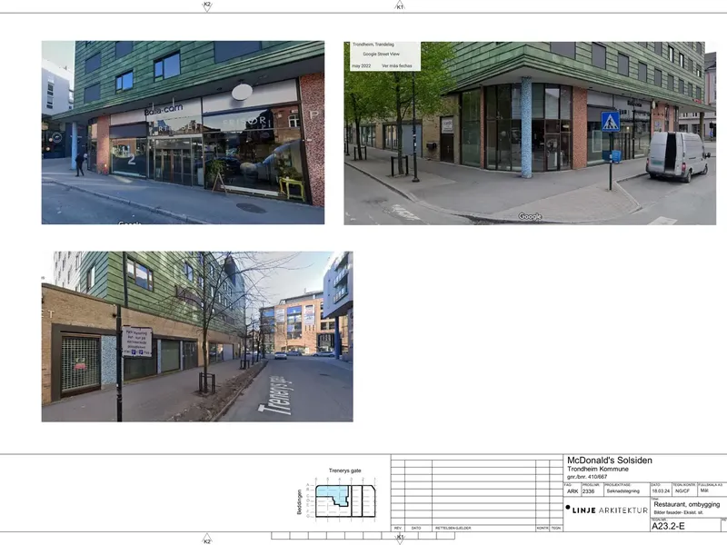This screenshot has height=545, width=727.
Task: Click the K2 section marker at bottom
Action: (x=207, y=540)
